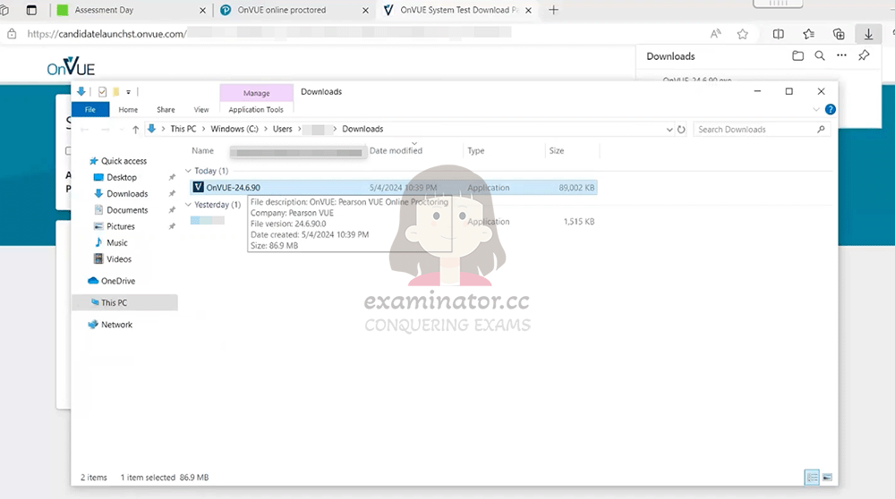Open the Collections icon in Edge toolbar

pos(839,34)
